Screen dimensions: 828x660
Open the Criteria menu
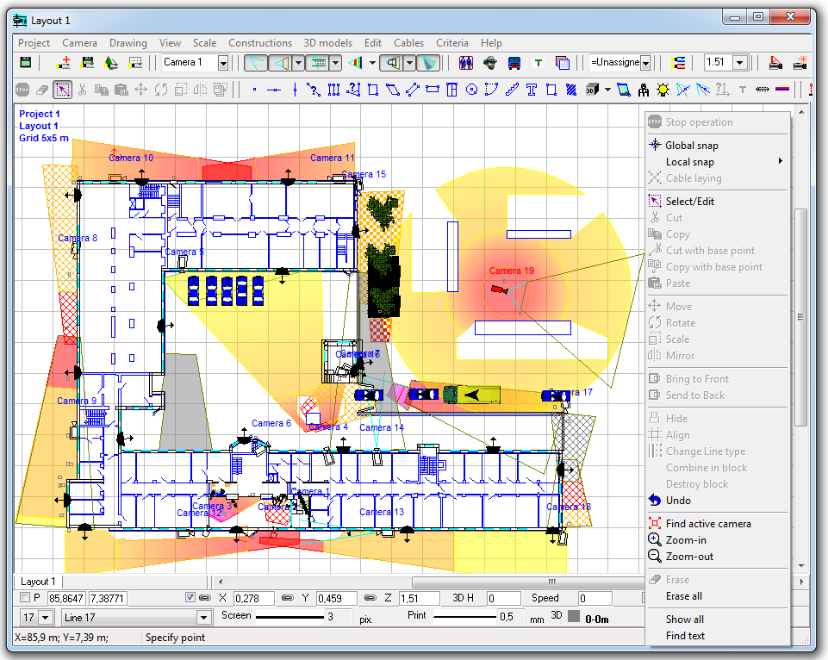[x=452, y=43]
